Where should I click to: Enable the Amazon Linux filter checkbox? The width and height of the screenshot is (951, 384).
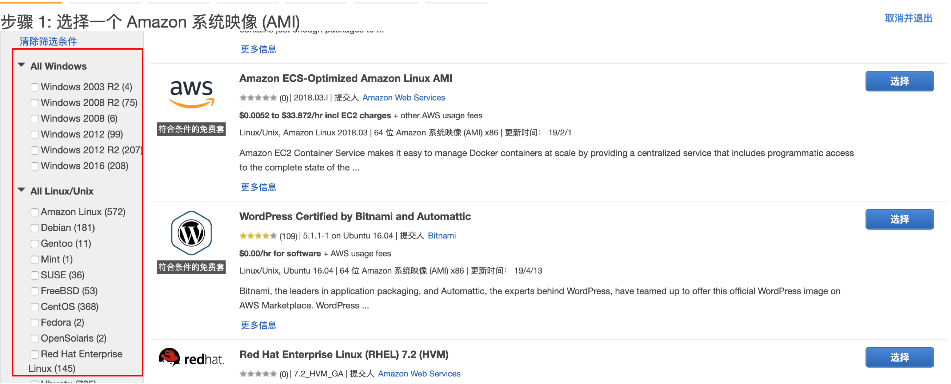pos(35,212)
